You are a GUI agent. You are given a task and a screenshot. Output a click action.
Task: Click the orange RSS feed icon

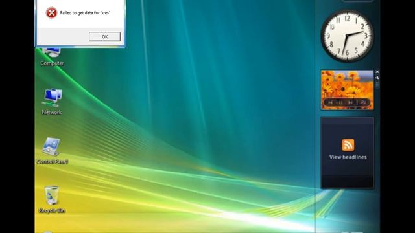348,145
